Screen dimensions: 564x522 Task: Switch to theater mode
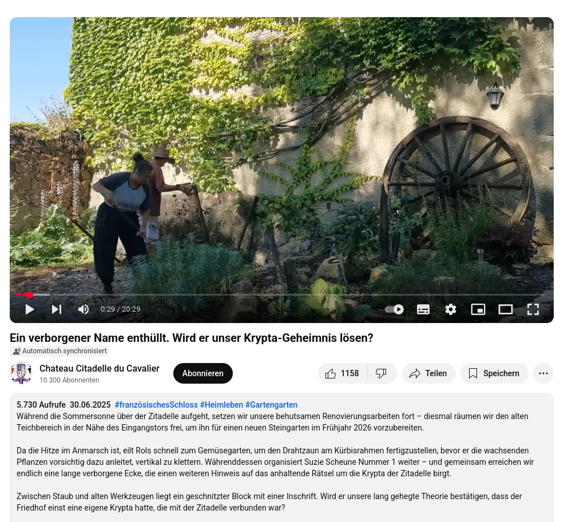coord(506,309)
